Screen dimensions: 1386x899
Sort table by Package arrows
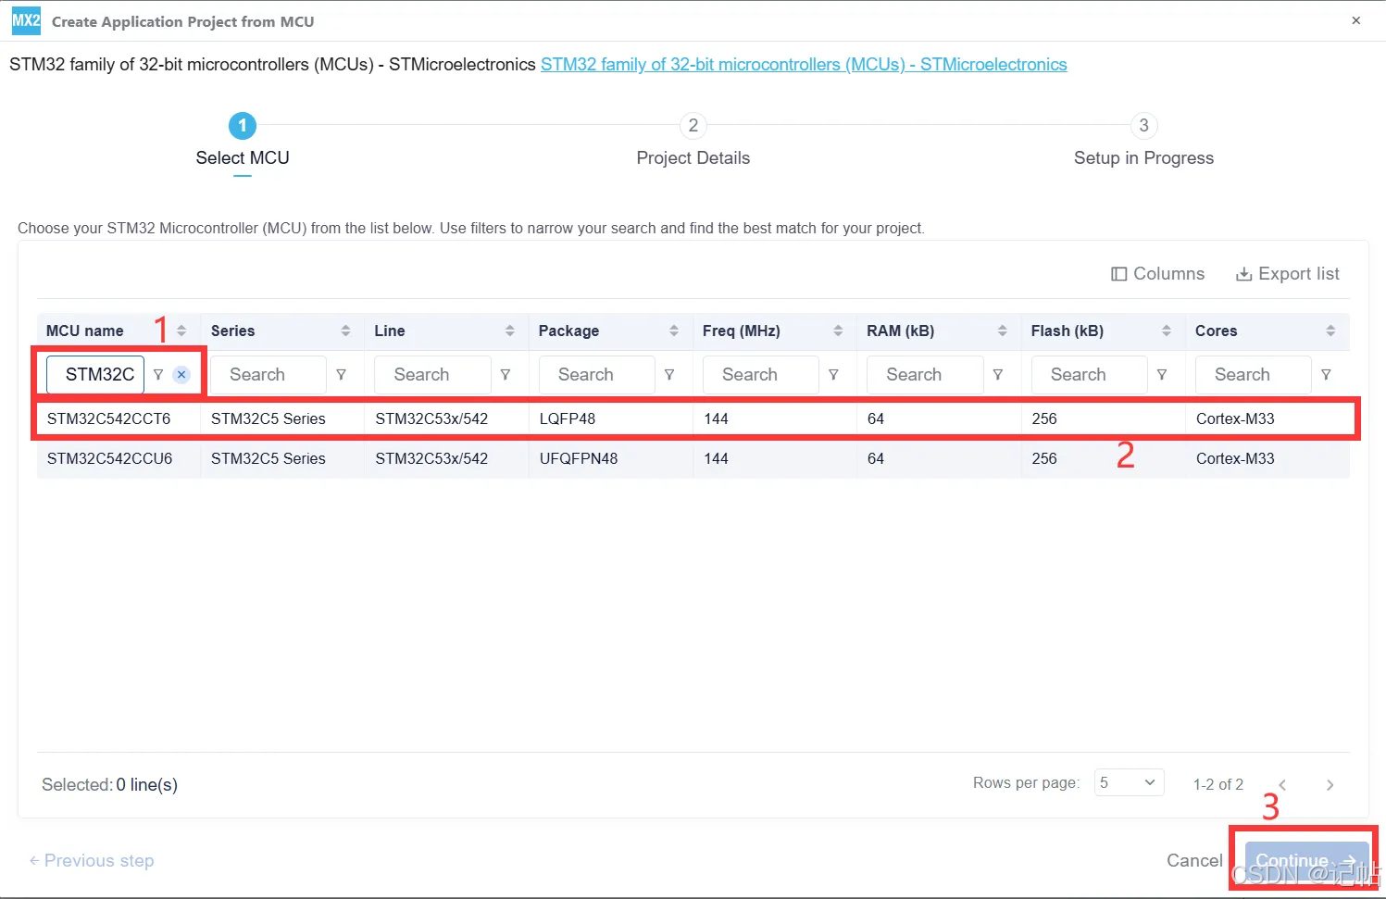coord(674,331)
